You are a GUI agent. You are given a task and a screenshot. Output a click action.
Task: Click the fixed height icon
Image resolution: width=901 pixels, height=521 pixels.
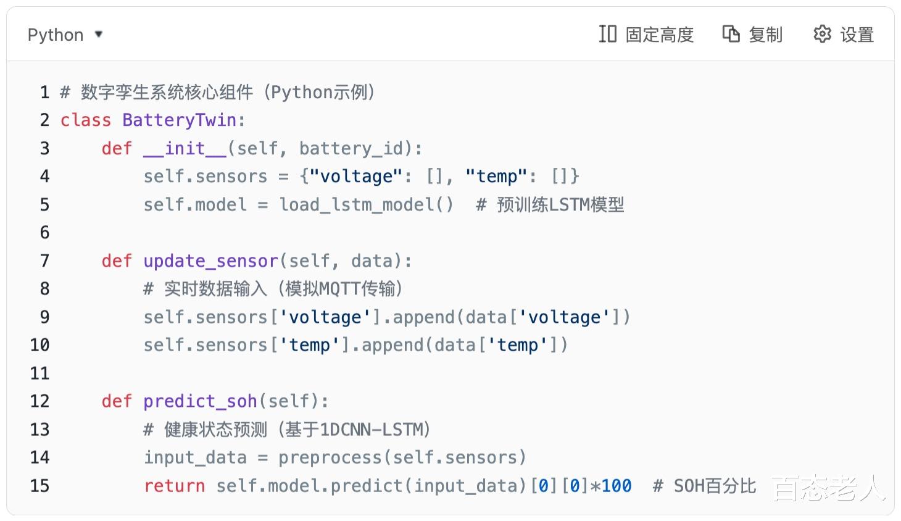pyautogui.click(x=607, y=34)
